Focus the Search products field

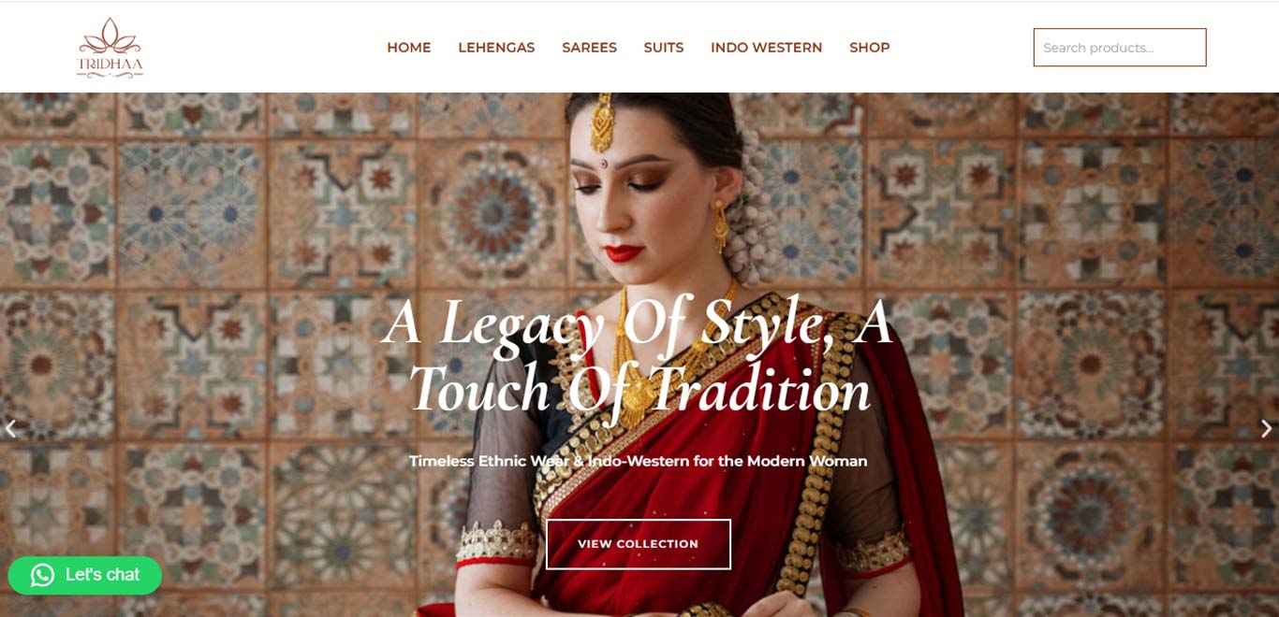1120,48
